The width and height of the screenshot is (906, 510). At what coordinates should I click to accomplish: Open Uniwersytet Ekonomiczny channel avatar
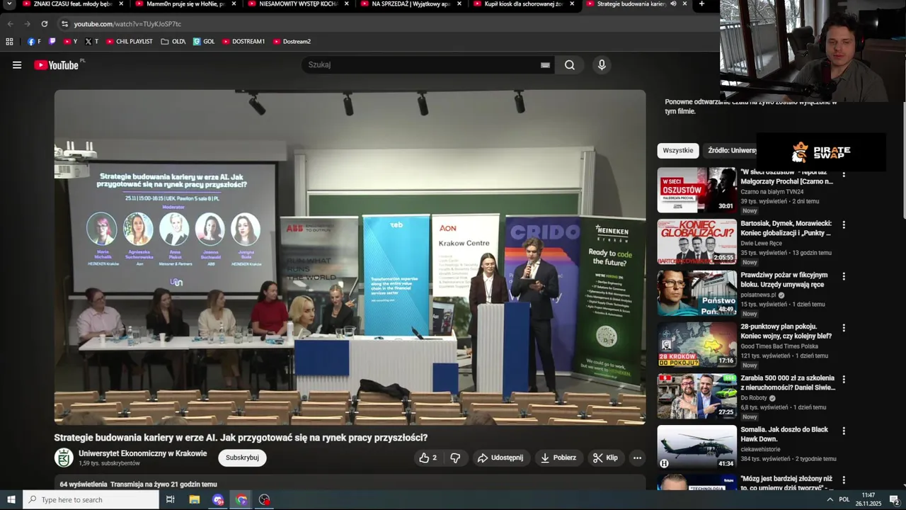point(64,458)
